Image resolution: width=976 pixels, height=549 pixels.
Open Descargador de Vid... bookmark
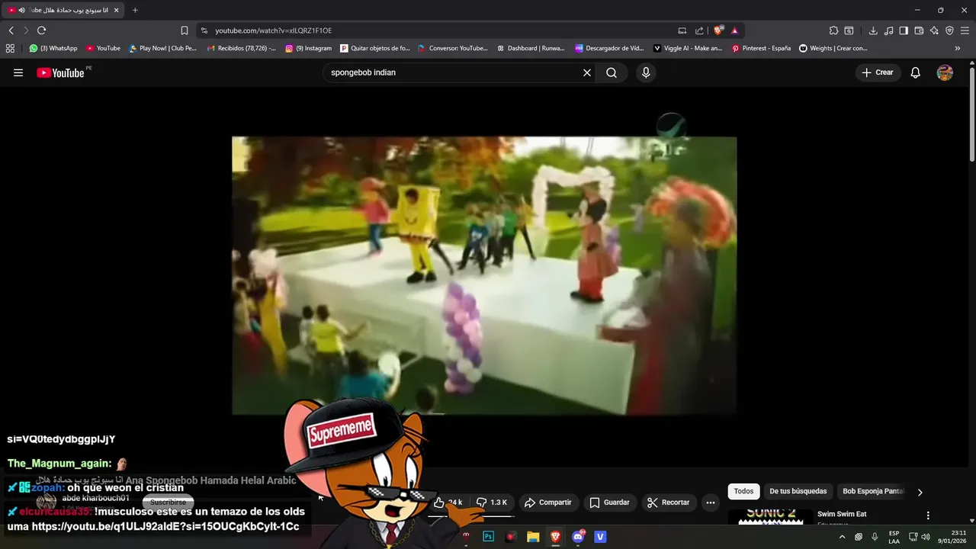coord(609,48)
